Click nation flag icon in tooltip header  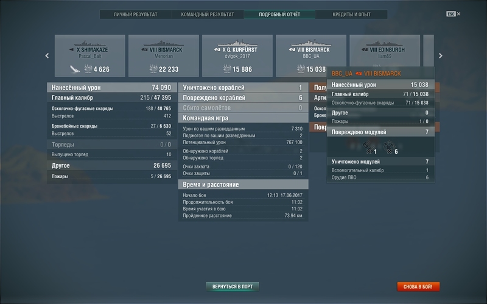[359, 74]
